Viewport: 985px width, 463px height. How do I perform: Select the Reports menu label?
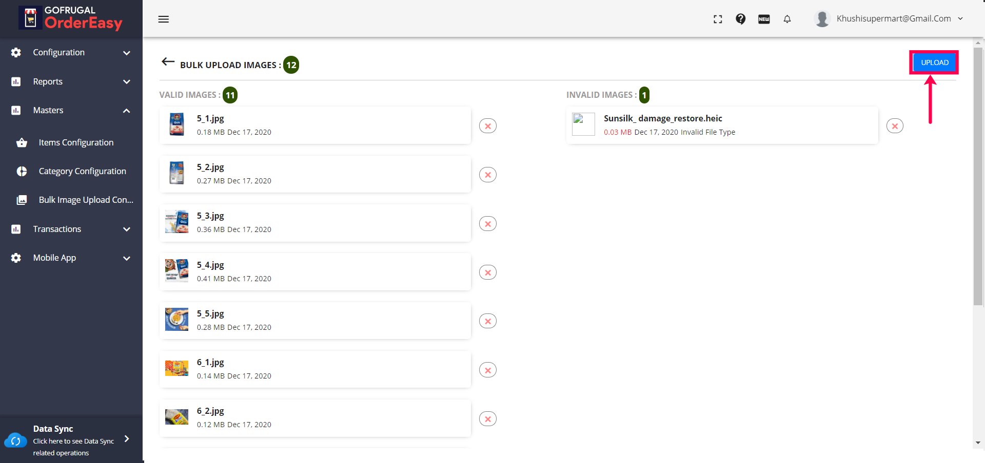click(x=48, y=81)
